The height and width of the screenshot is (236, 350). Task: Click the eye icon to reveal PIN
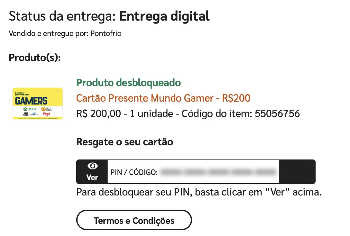coord(92,166)
